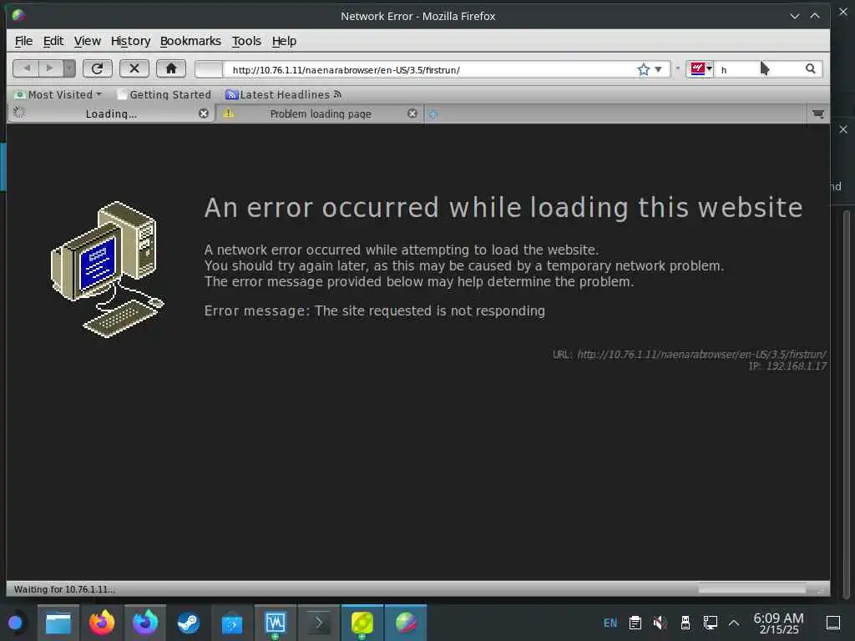The height and width of the screenshot is (641, 855).
Task: Click the computer illustration on the error page
Action: click(108, 270)
